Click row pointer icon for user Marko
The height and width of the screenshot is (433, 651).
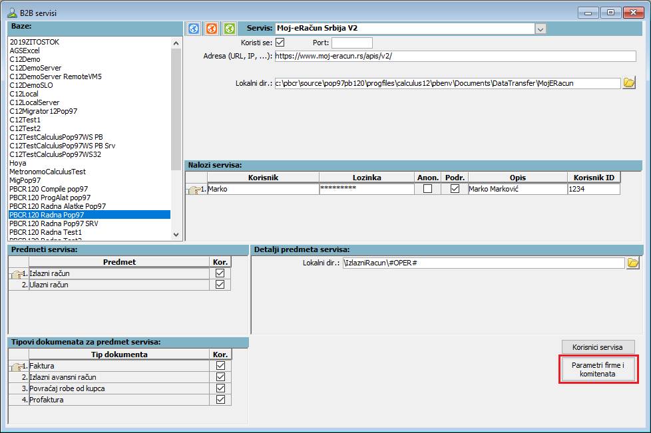coord(194,190)
